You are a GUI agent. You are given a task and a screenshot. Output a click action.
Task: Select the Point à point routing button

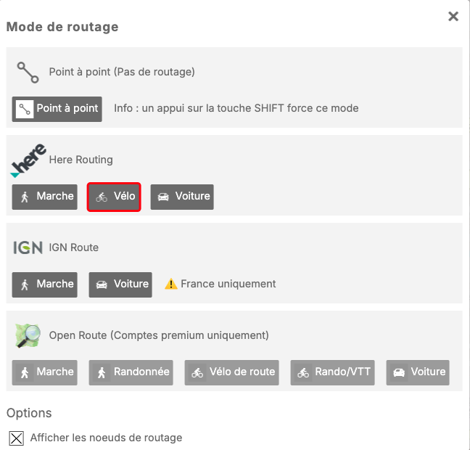tap(57, 109)
